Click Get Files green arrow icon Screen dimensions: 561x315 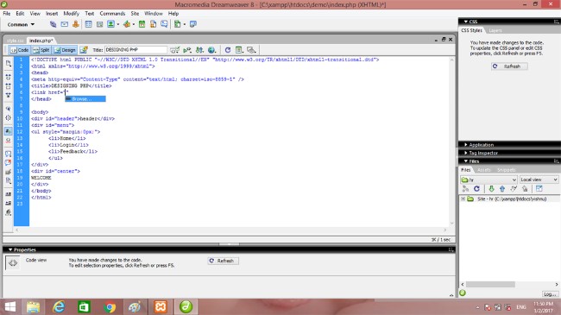(x=491, y=189)
